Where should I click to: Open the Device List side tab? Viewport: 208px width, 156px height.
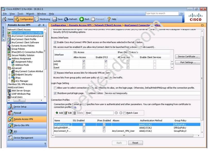coord(3,32)
